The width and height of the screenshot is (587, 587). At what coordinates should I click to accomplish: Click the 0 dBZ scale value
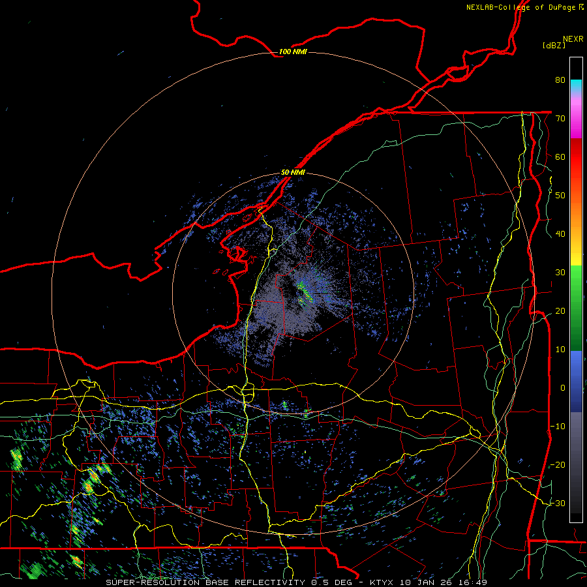[x=563, y=388]
